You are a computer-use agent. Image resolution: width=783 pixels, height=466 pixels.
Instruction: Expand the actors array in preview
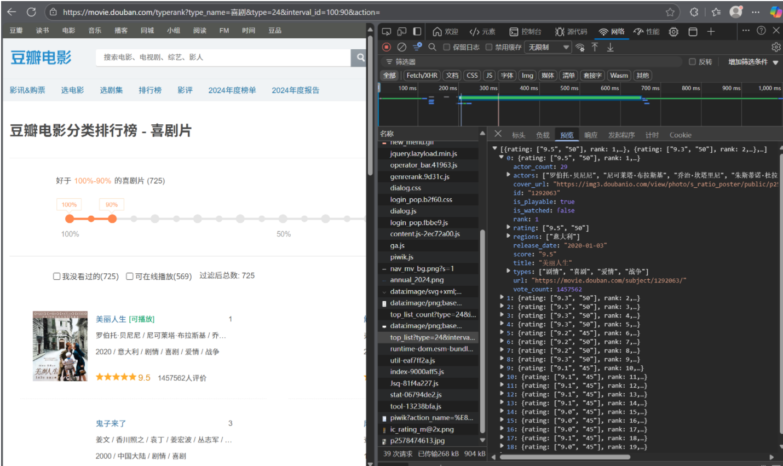[x=508, y=175]
